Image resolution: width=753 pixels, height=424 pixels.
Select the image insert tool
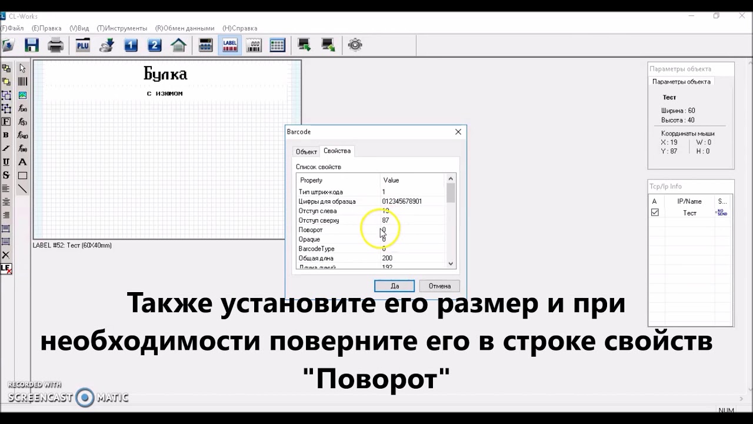point(22,95)
